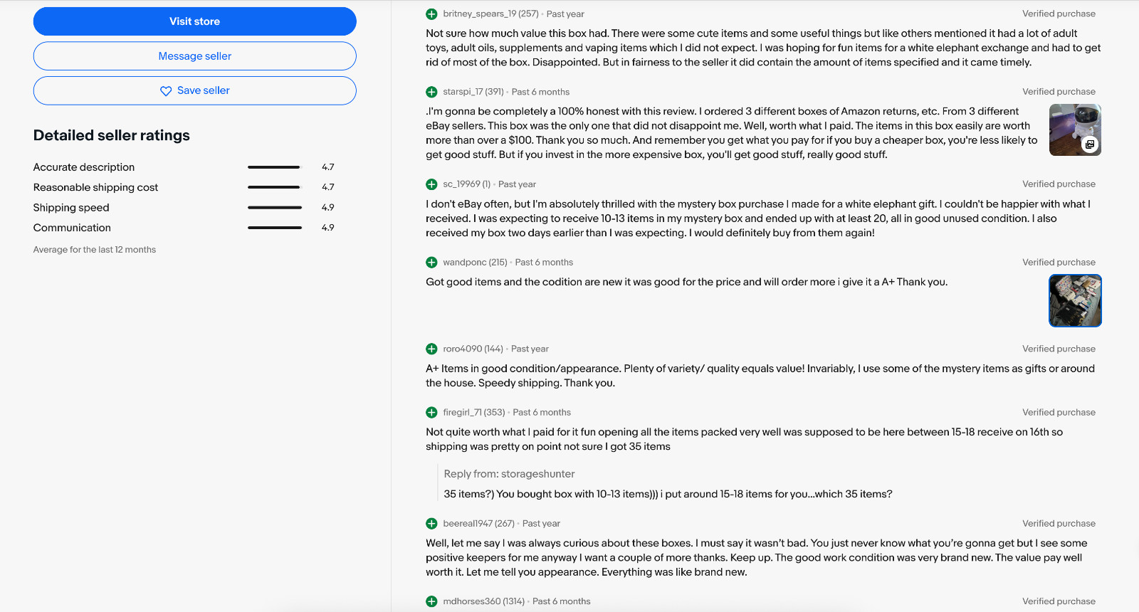Image resolution: width=1139 pixels, height=612 pixels.
Task: Click the heart icon on Save seller
Action: [x=166, y=91]
